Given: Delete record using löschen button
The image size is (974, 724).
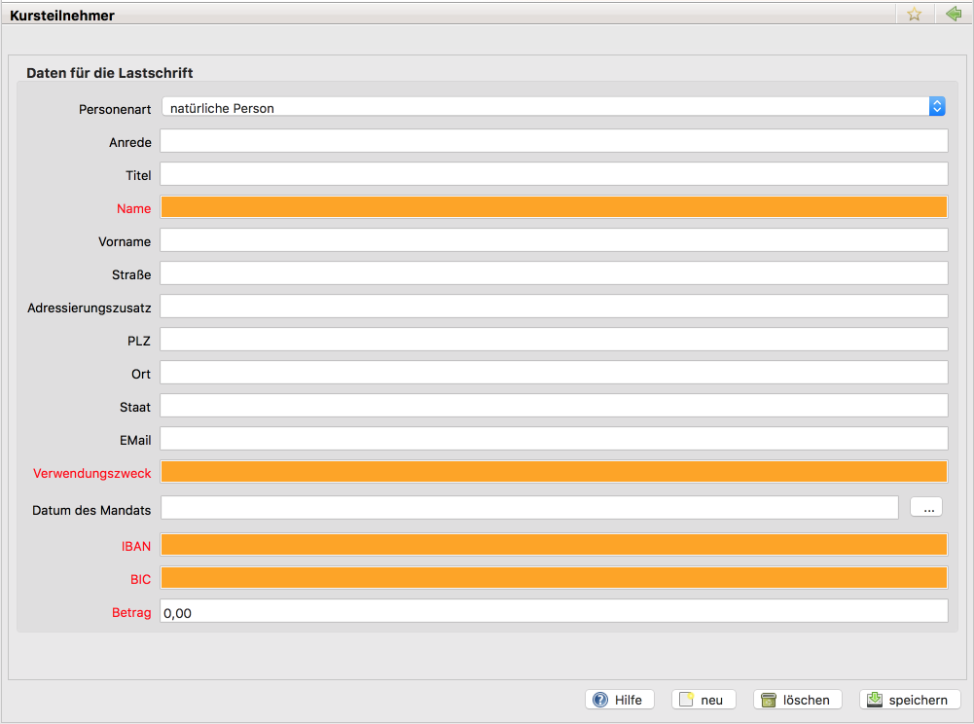Looking at the screenshot, I should click(797, 700).
